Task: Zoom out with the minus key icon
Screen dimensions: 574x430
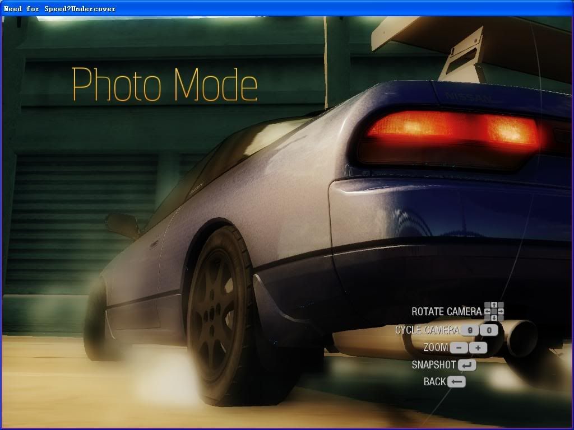Action: 459,348
